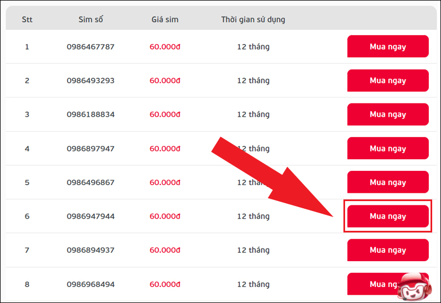The height and width of the screenshot is (303, 441).
Task: Click the Stt column header
Action: click(x=27, y=20)
